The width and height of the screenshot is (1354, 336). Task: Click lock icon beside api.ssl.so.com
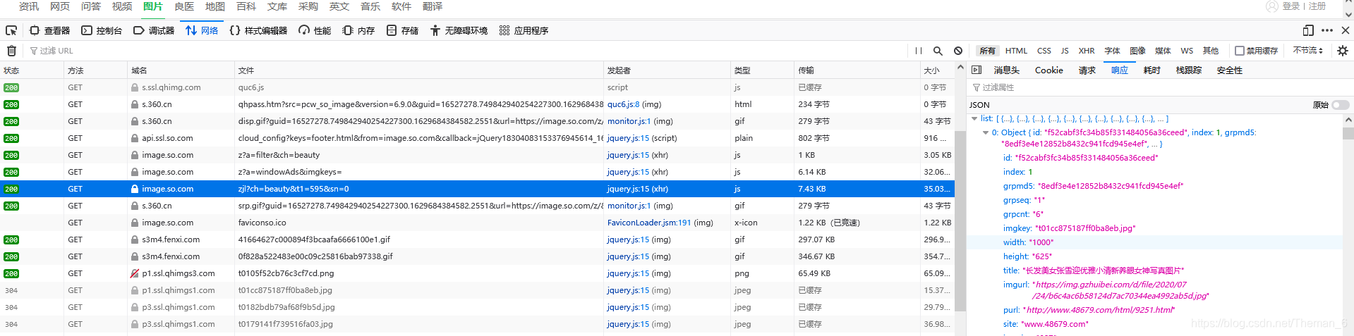click(x=134, y=138)
